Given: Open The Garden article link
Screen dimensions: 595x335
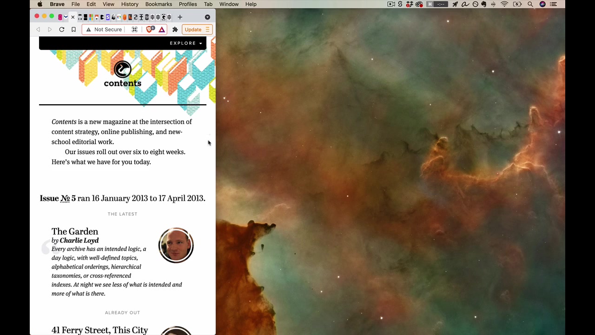Looking at the screenshot, I should [x=75, y=231].
